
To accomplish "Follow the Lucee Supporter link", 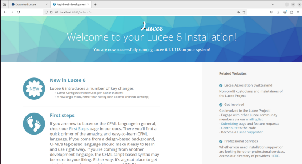I will pyautogui.click(x=250, y=132).
